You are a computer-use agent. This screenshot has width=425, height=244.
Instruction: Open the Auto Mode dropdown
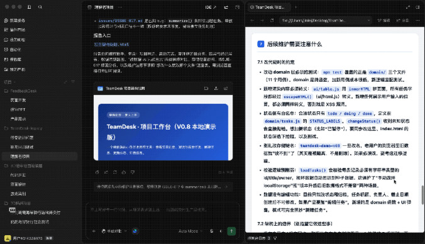[190, 231]
